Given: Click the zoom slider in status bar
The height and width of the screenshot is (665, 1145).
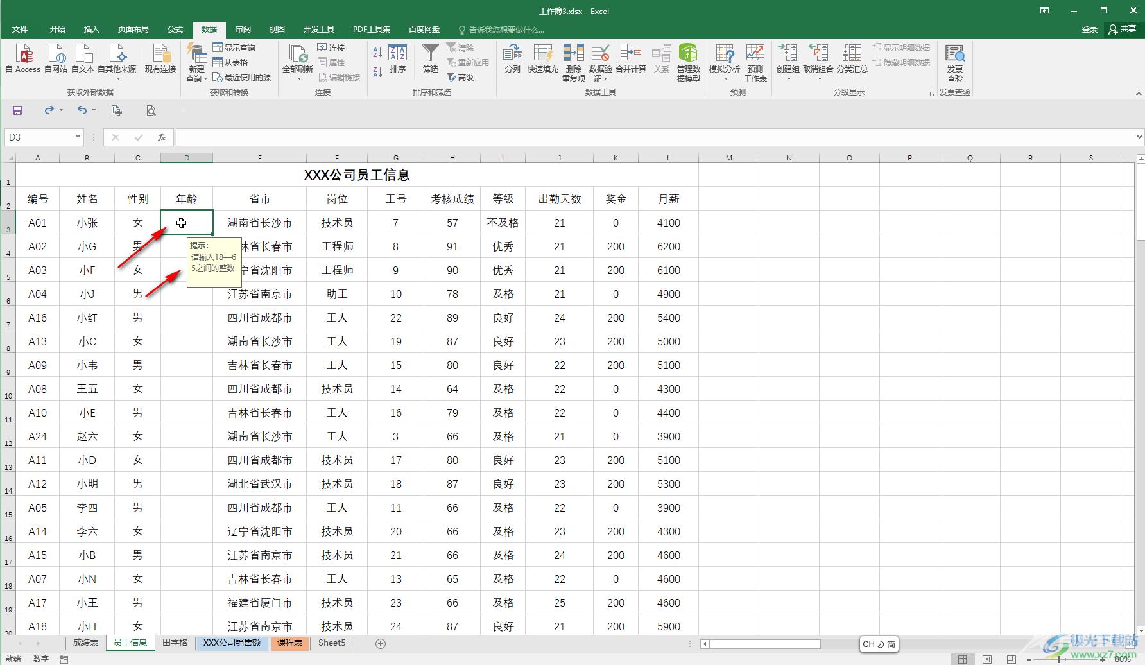Looking at the screenshot, I should 1059,659.
